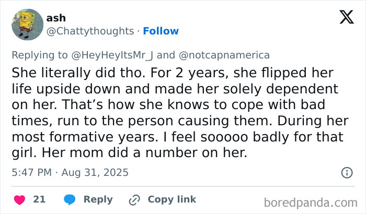
Task: Click the "Reply" text label
Action: coord(98,199)
